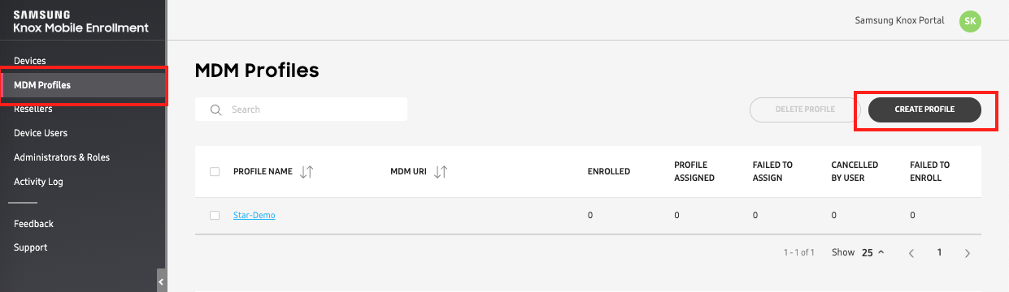Image resolution: width=1009 pixels, height=292 pixels.
Task: Open Samsung Knox Portal menu
Action: click(899, 20)
